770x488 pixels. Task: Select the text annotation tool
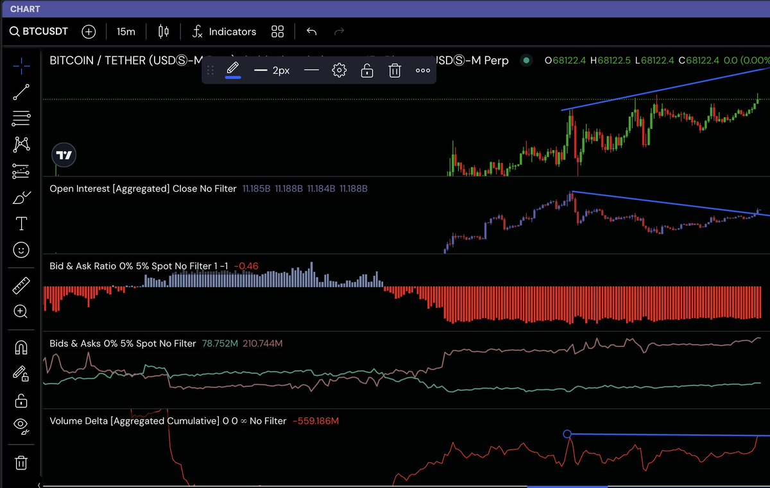(21, 223)
